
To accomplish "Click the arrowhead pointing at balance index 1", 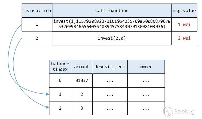I will (48, 94).
